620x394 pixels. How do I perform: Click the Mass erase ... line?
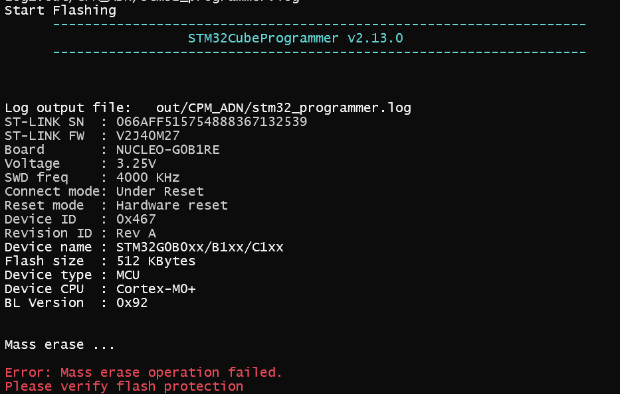tap(60, 345)
